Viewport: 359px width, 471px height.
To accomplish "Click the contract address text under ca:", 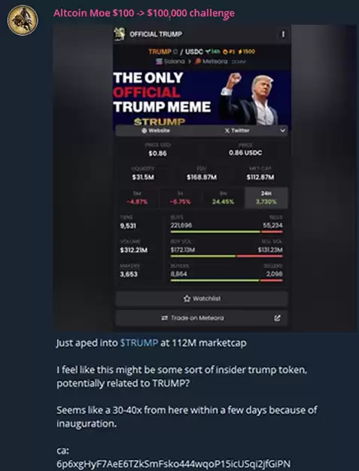I will [173, 463].
